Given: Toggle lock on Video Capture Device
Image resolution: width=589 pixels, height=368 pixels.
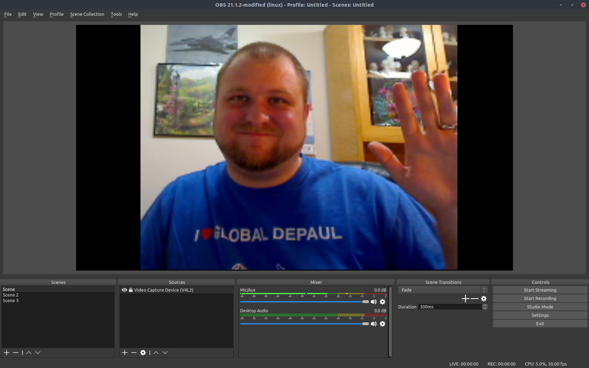Looking at the screenshot, I should [x=131, y=290].
